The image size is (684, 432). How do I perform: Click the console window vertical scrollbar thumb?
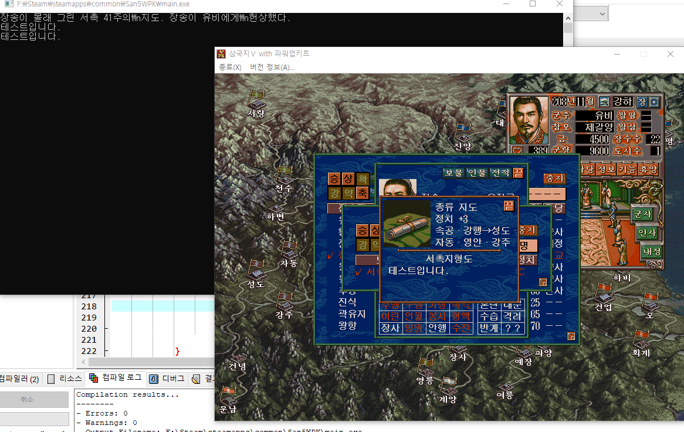click(567, 28)
